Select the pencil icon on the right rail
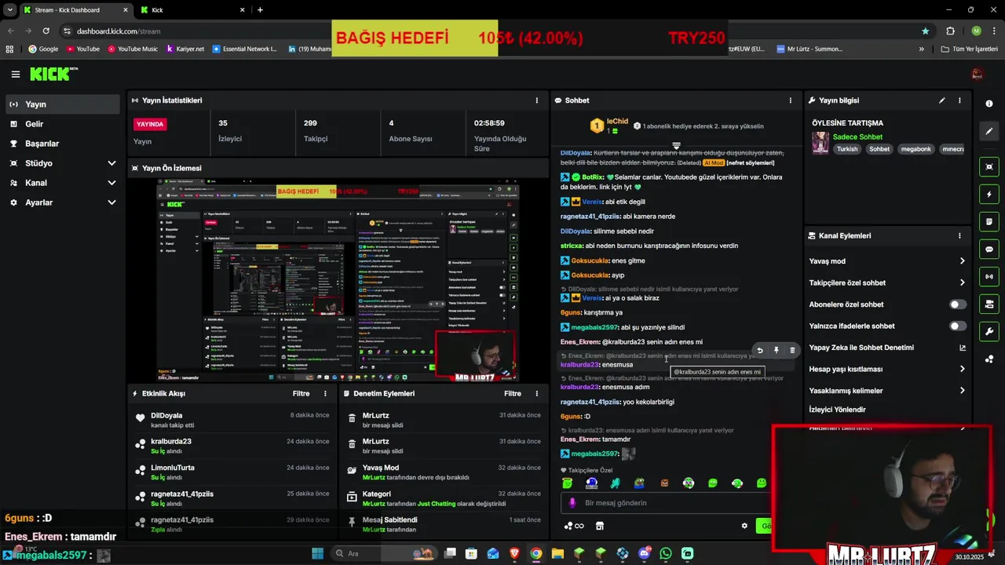1005x565 pixels. point(989,131)
